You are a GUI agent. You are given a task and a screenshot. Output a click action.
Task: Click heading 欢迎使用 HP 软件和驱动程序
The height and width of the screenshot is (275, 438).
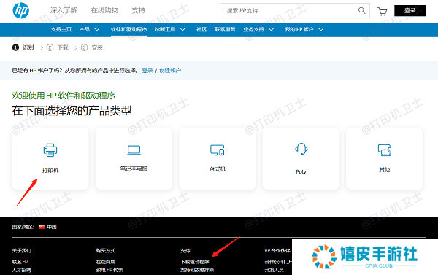click(x=64, y=96)
